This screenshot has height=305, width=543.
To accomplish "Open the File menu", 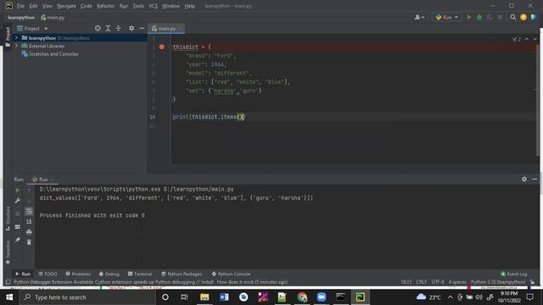I will (20, 6).
